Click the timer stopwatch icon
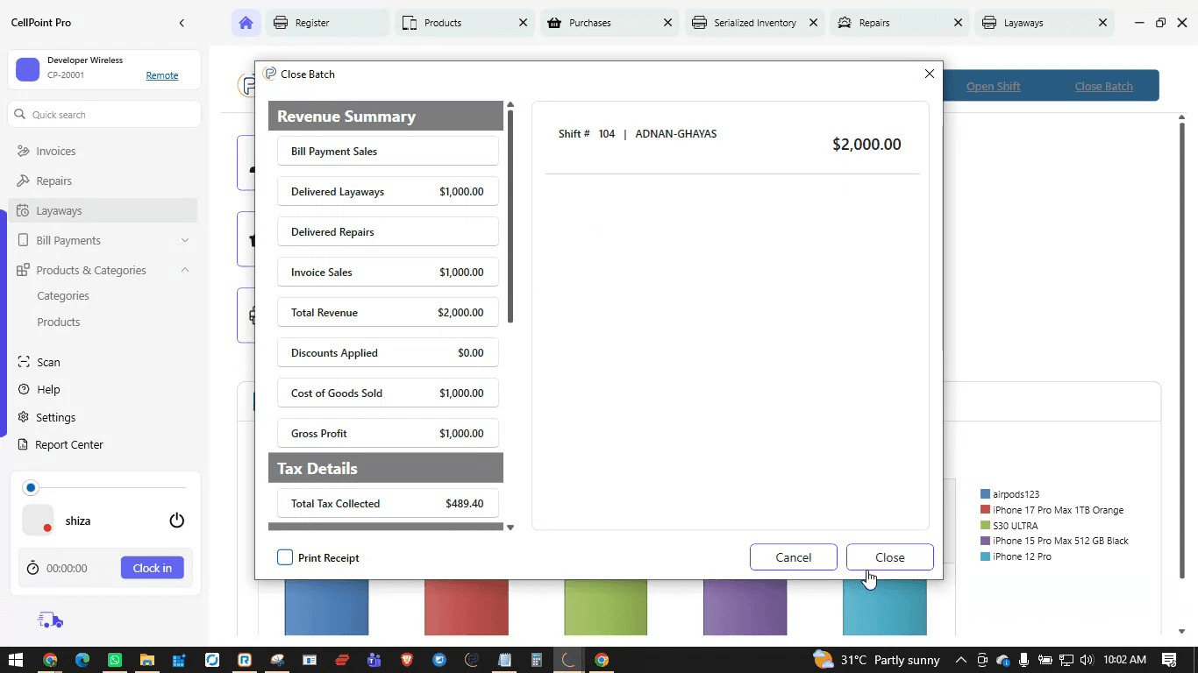The height and width of the screenshot is (673, 1198). (32, 568)
